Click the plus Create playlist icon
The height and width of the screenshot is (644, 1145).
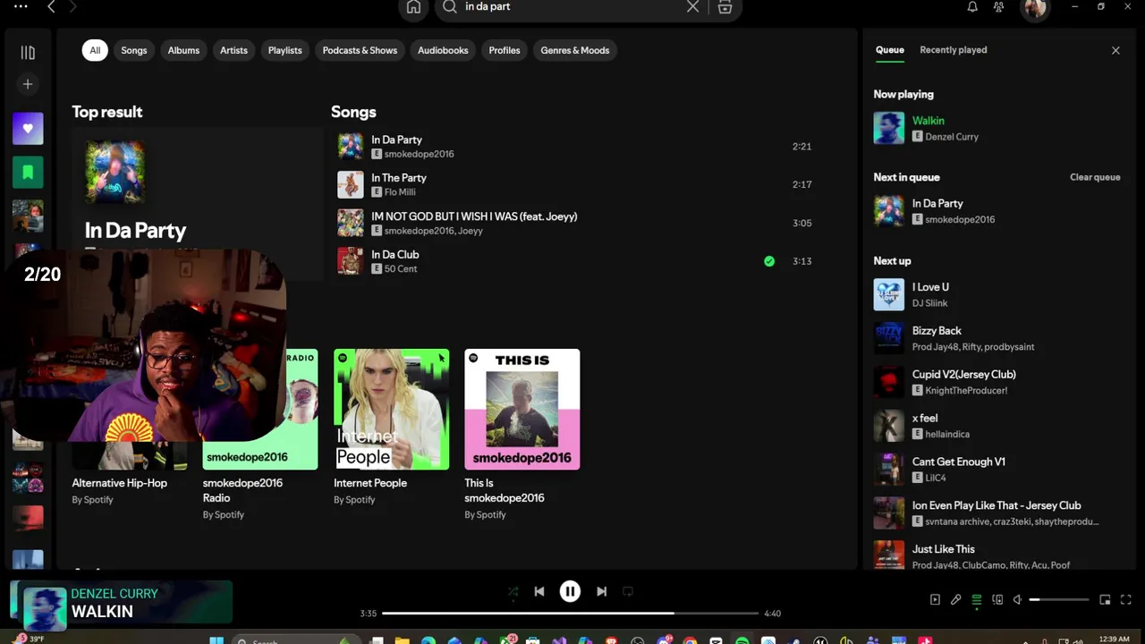tap(28, 84)
